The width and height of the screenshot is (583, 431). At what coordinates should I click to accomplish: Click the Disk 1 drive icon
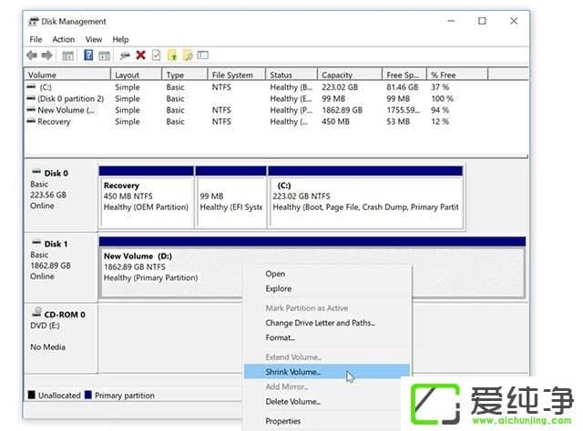coord(36,243)
